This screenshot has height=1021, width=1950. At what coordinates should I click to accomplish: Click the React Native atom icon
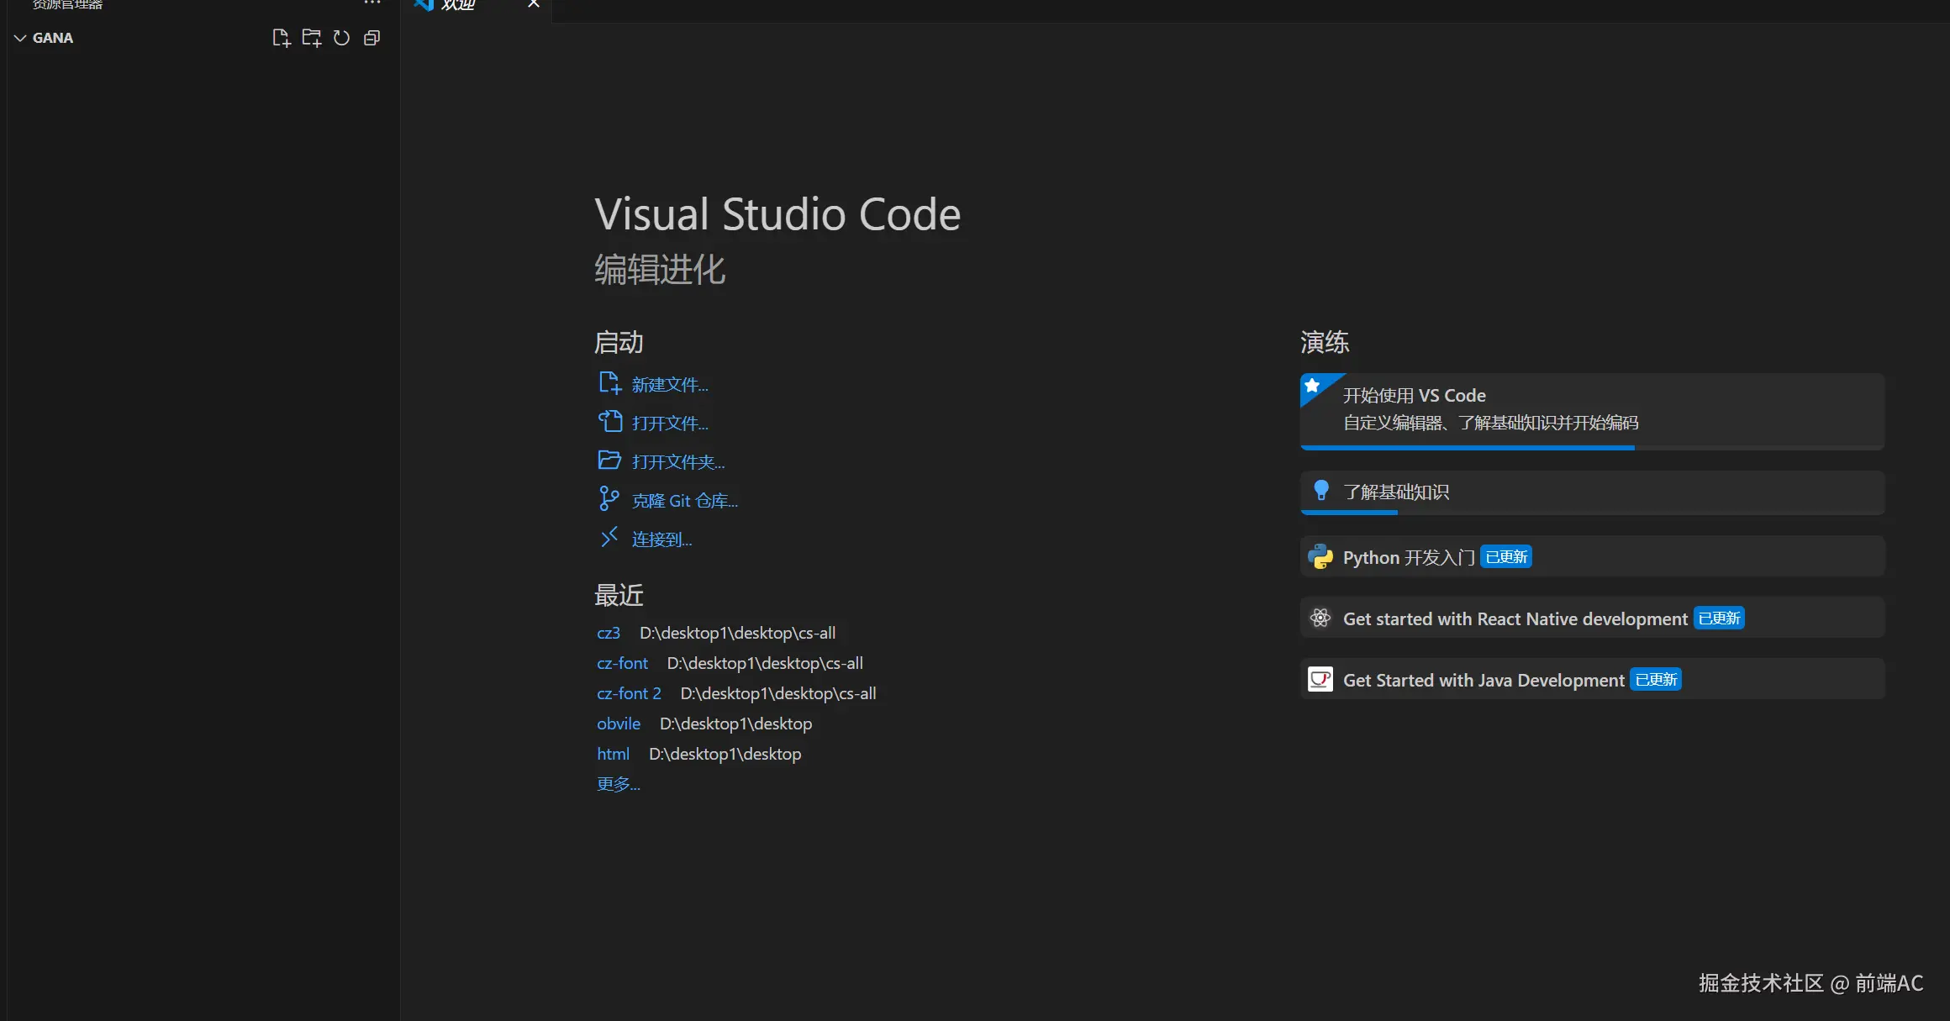[x=1320, y=618]
